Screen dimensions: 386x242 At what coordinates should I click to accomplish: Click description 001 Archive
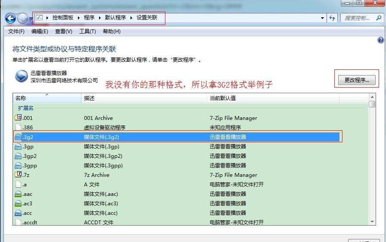(98, 118)
